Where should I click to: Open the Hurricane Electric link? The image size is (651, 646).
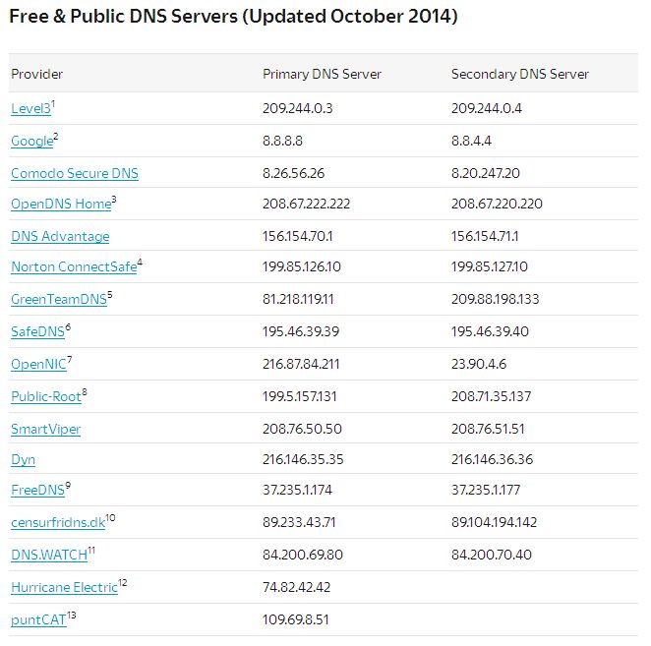64,587
